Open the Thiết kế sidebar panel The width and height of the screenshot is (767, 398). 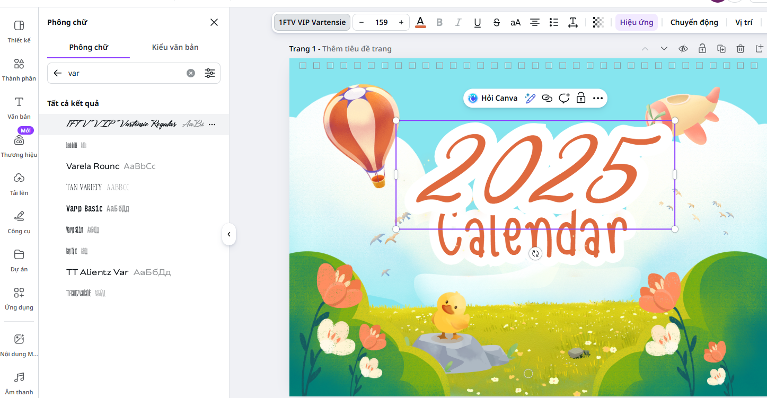[19, 31]
